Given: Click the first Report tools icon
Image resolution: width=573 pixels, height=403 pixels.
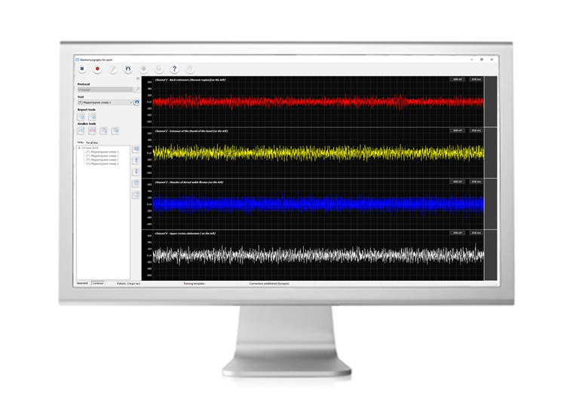Looking at the screenshot, I should tap(81, 117).
